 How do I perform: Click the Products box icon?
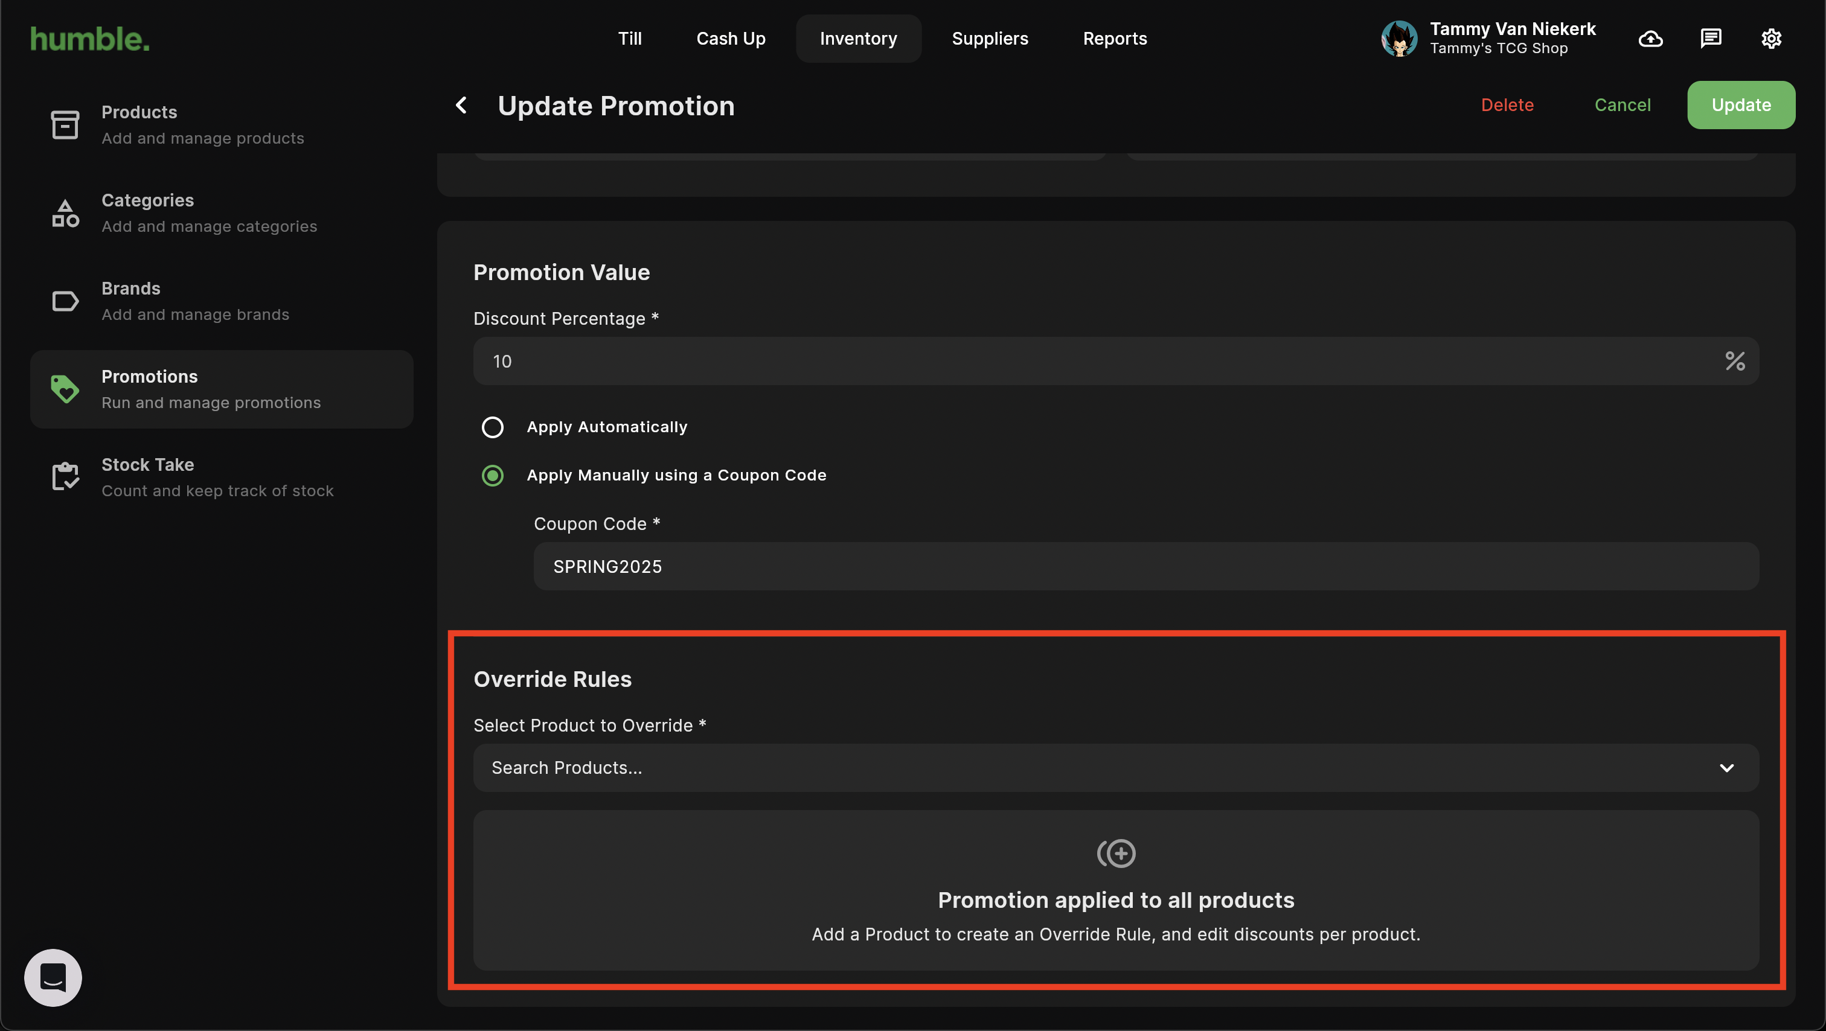[x=65, y=125]
